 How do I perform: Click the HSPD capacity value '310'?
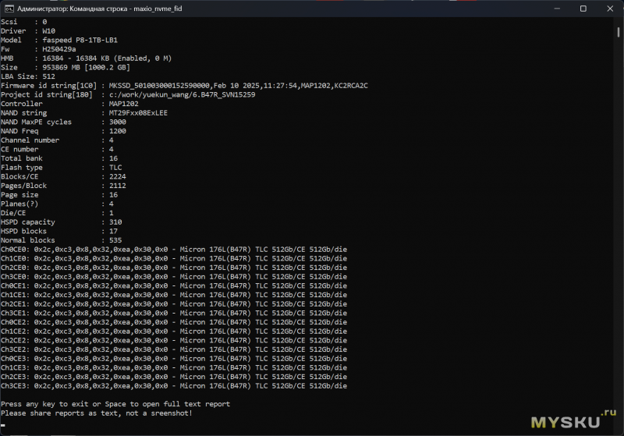(x=115, y=222)
